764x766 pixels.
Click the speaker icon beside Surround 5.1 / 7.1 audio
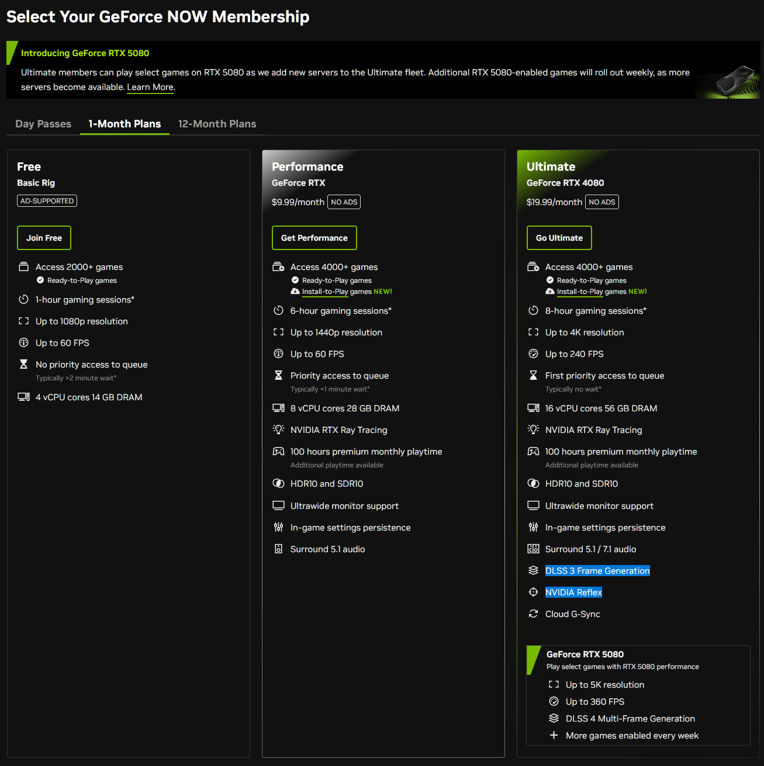[x=533, y=549]
